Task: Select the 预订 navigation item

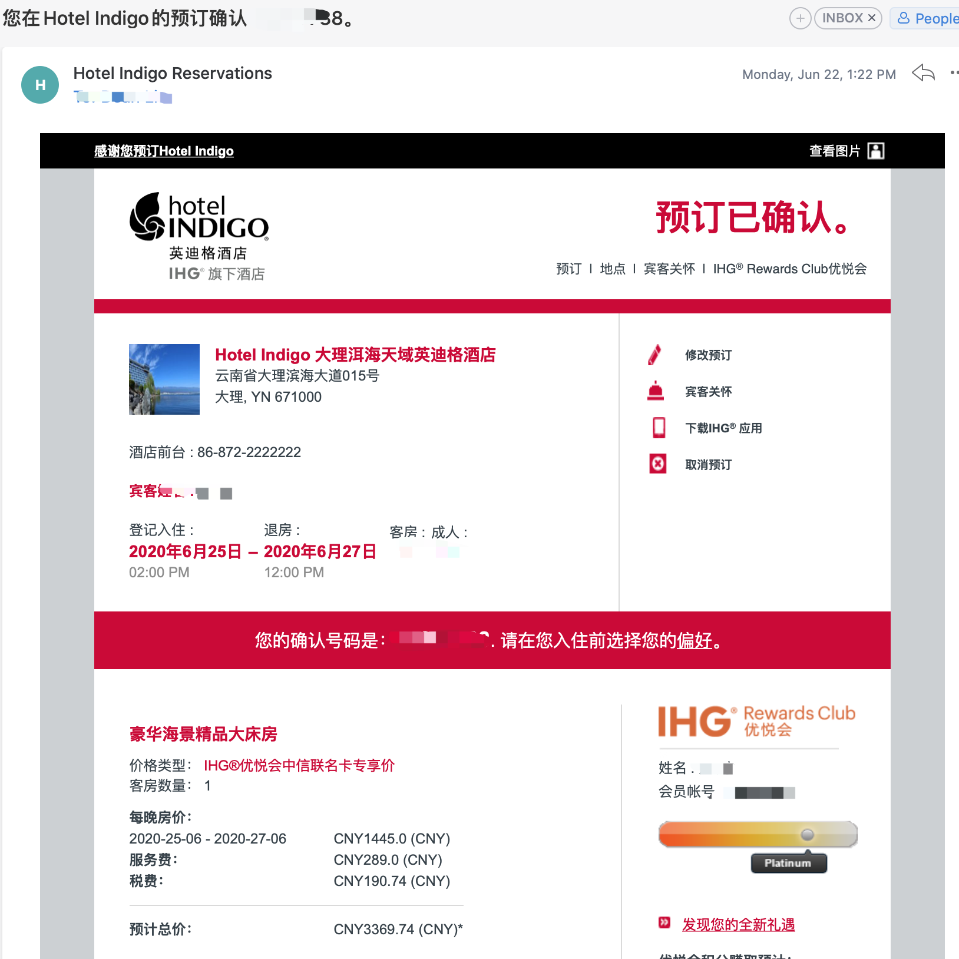Action: pyautogui.click(x=568, y=269)
